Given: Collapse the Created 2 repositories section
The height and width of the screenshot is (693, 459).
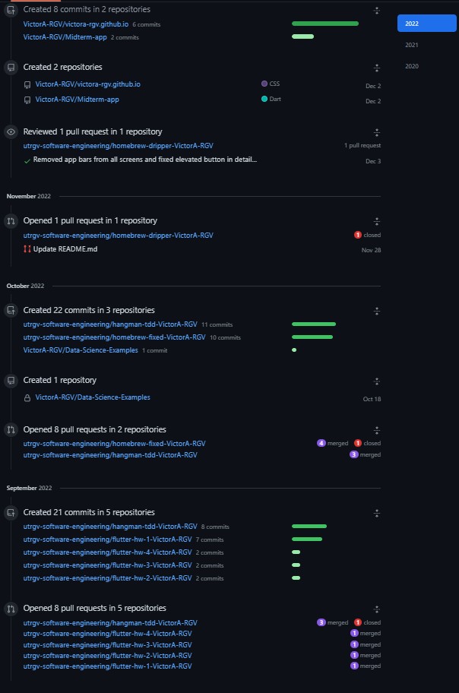Looking at the screenshot, I should tap(376, 68).
